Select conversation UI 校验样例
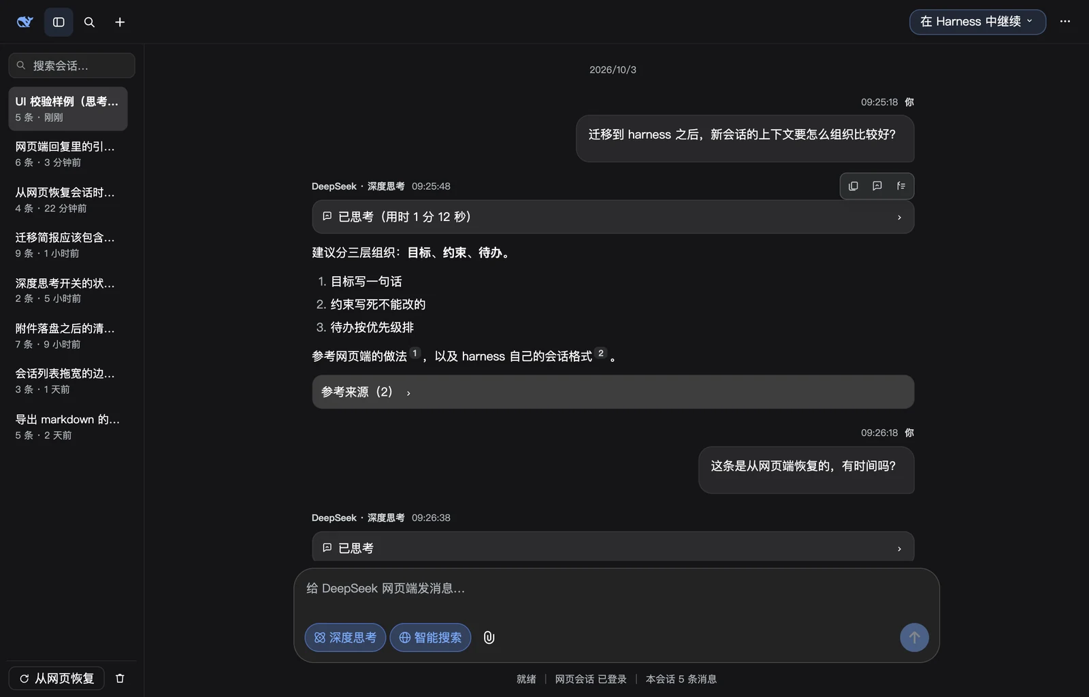The width and height of the screenshot is (1089, 697). point(68,109)
